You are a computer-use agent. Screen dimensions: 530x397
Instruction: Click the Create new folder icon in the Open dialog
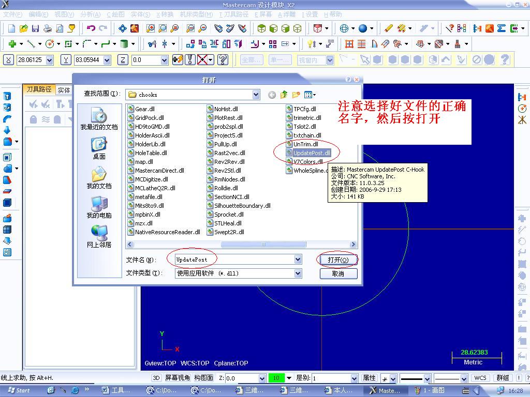tap(296, 95)
